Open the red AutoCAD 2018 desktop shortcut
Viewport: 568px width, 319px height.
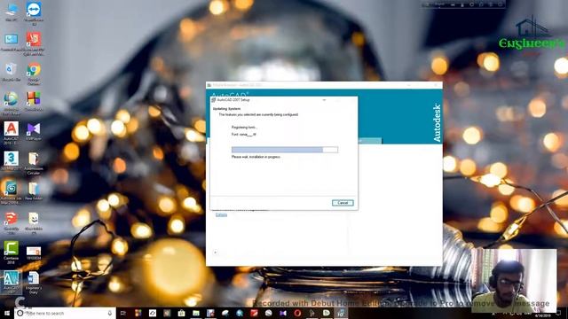point(12,133)
